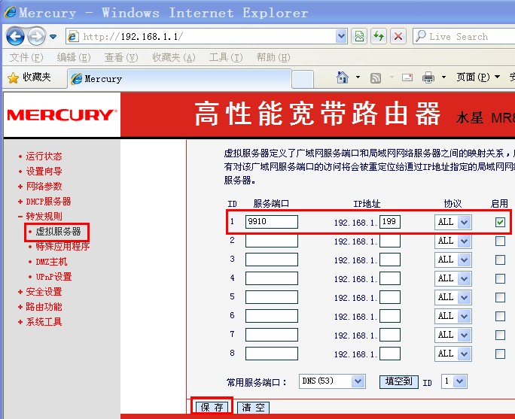Image resolution: width=515 pixels, height=419 pixels.
Task: Open the 常用服务端口 DNS(53) dropdown
Action: pyautogui.click(x=332, y=381)
